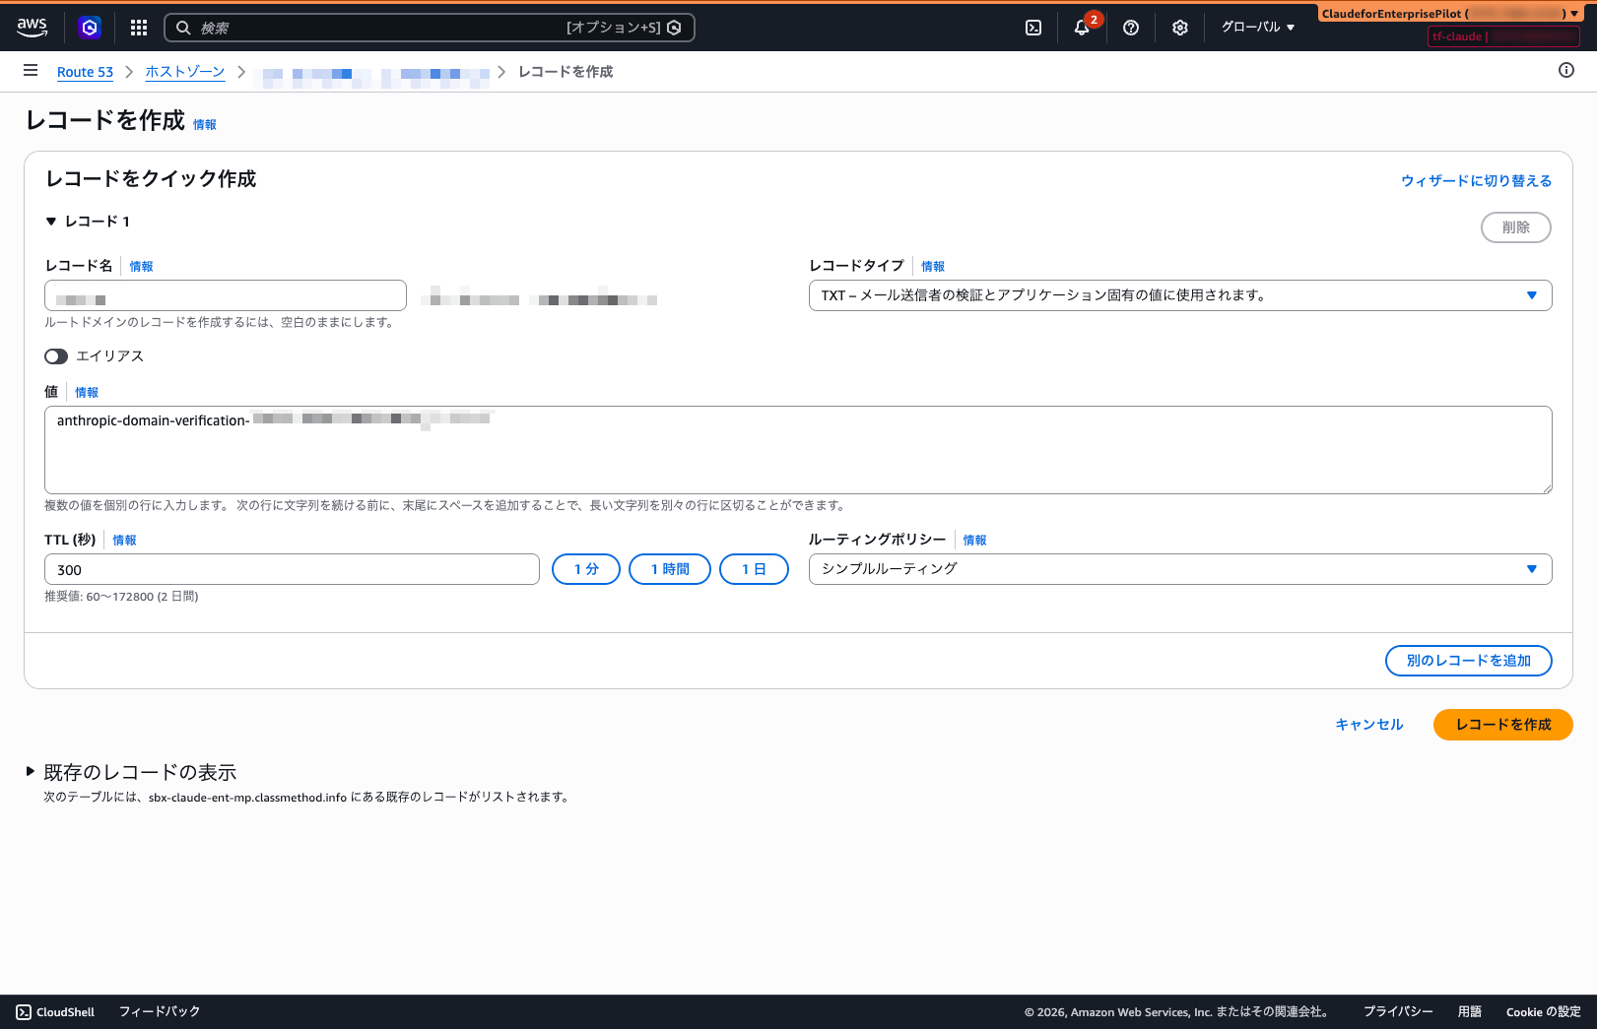The height and width of the screenshot is (1029, 1597).
Task: Set TTL with the 1 時間 button
Action: tap(670, 569)
